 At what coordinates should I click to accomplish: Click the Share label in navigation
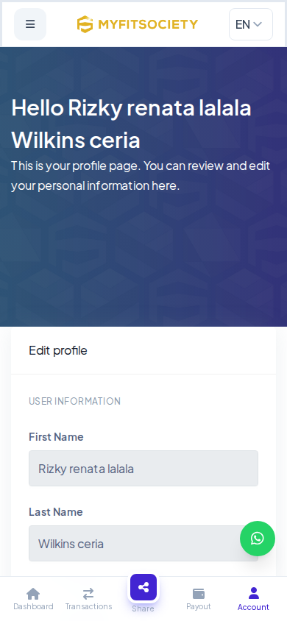(x=143, y=608)
